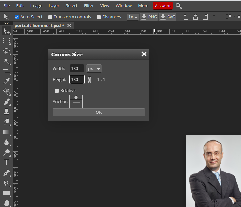
Task: Select the Crop tool
Action: click(6, 71)
